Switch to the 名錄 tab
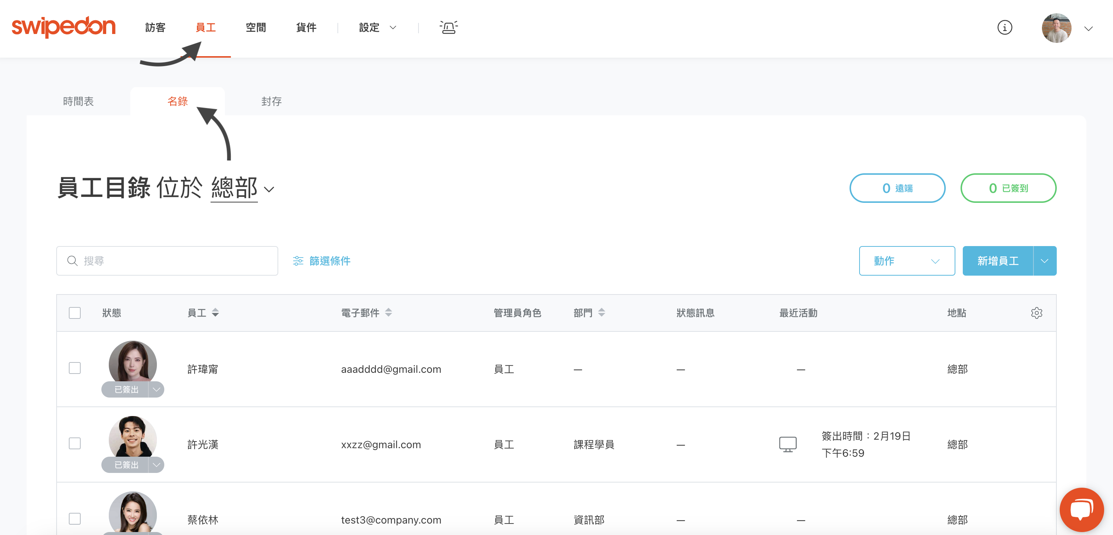 [178, 101]
